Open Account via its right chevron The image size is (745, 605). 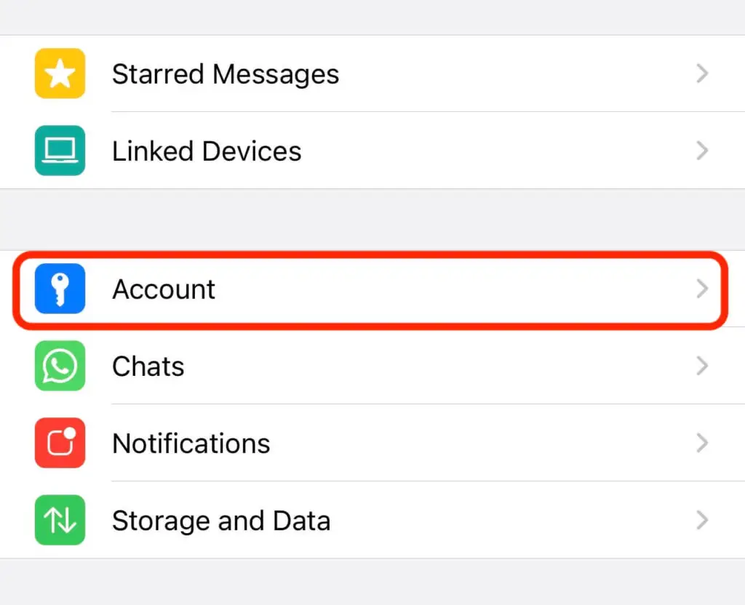[x=702, y=289]
